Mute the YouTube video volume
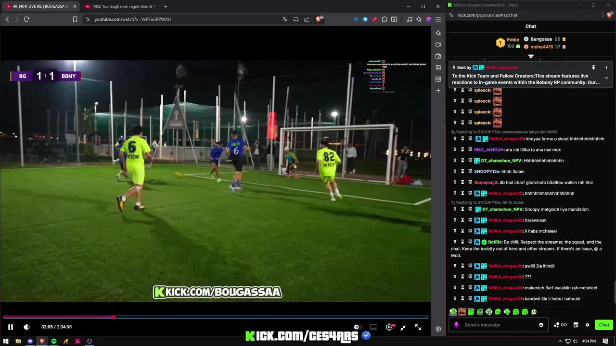The width and height of the screenshot is (616, 346). (26, 327)
